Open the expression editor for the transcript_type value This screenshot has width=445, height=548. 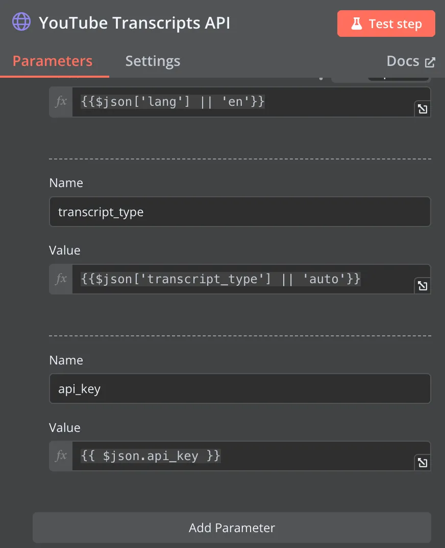(x=423, y=286)
